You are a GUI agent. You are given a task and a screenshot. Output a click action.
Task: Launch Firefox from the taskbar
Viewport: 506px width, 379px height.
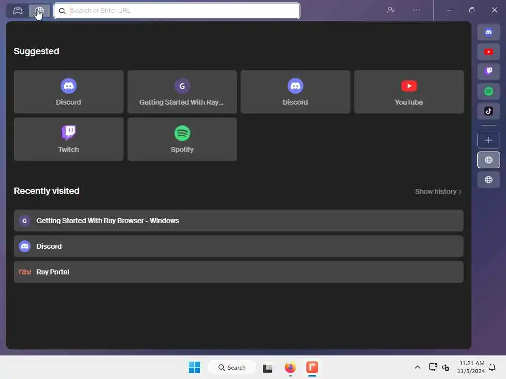290,367
